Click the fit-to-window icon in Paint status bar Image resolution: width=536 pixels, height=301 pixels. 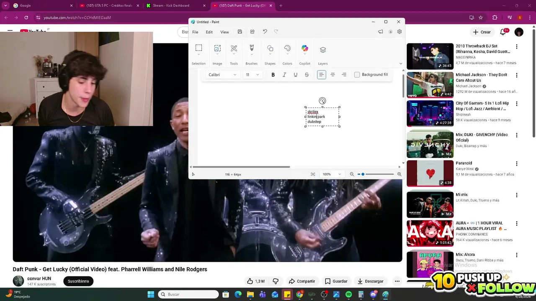coord(313,174)
